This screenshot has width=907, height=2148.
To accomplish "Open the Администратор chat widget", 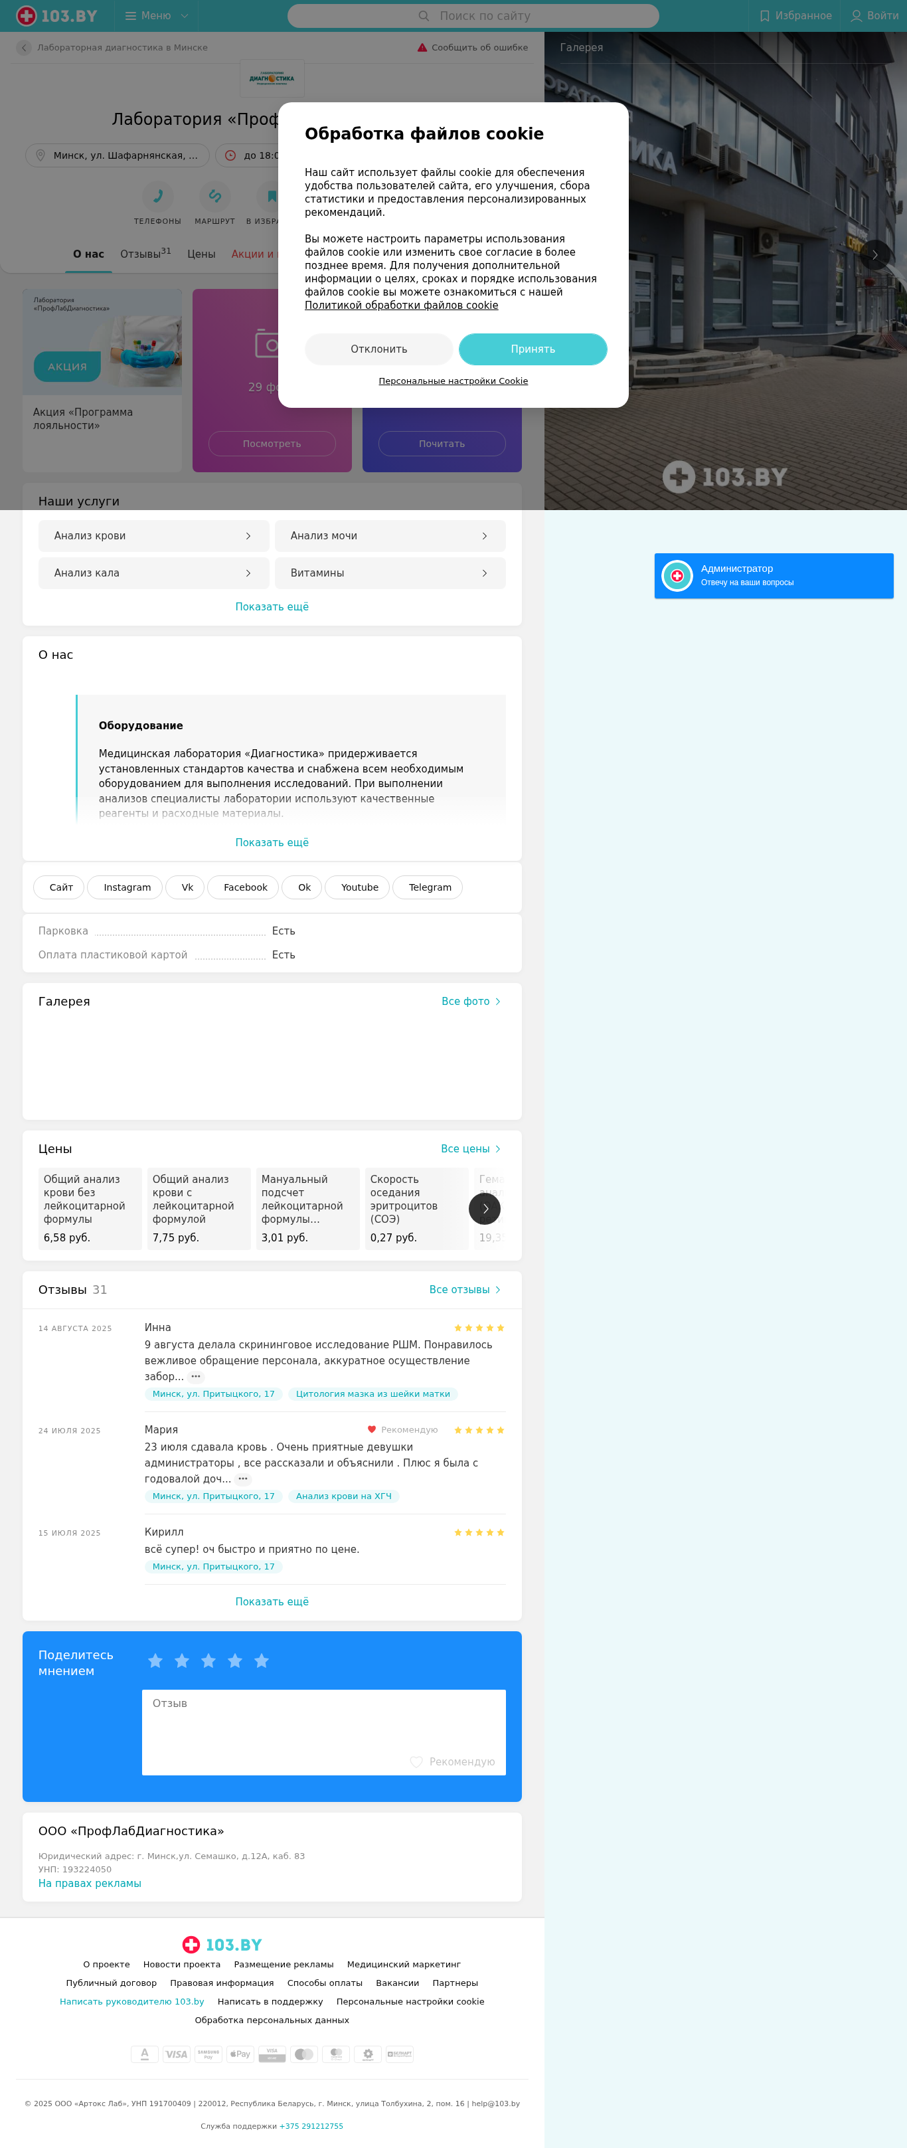I will 774,575.
